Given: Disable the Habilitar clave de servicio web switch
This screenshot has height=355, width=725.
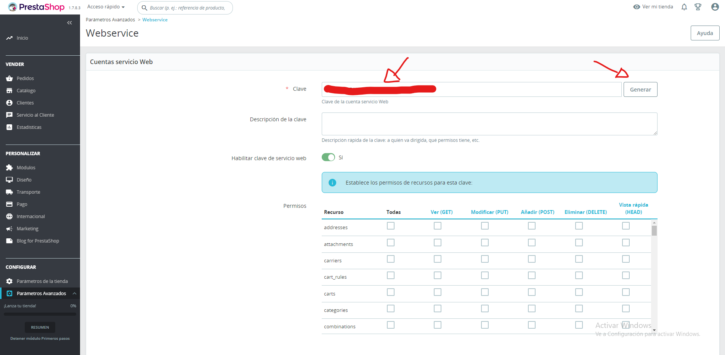Looking at the screenshot, I should [328, 157].
